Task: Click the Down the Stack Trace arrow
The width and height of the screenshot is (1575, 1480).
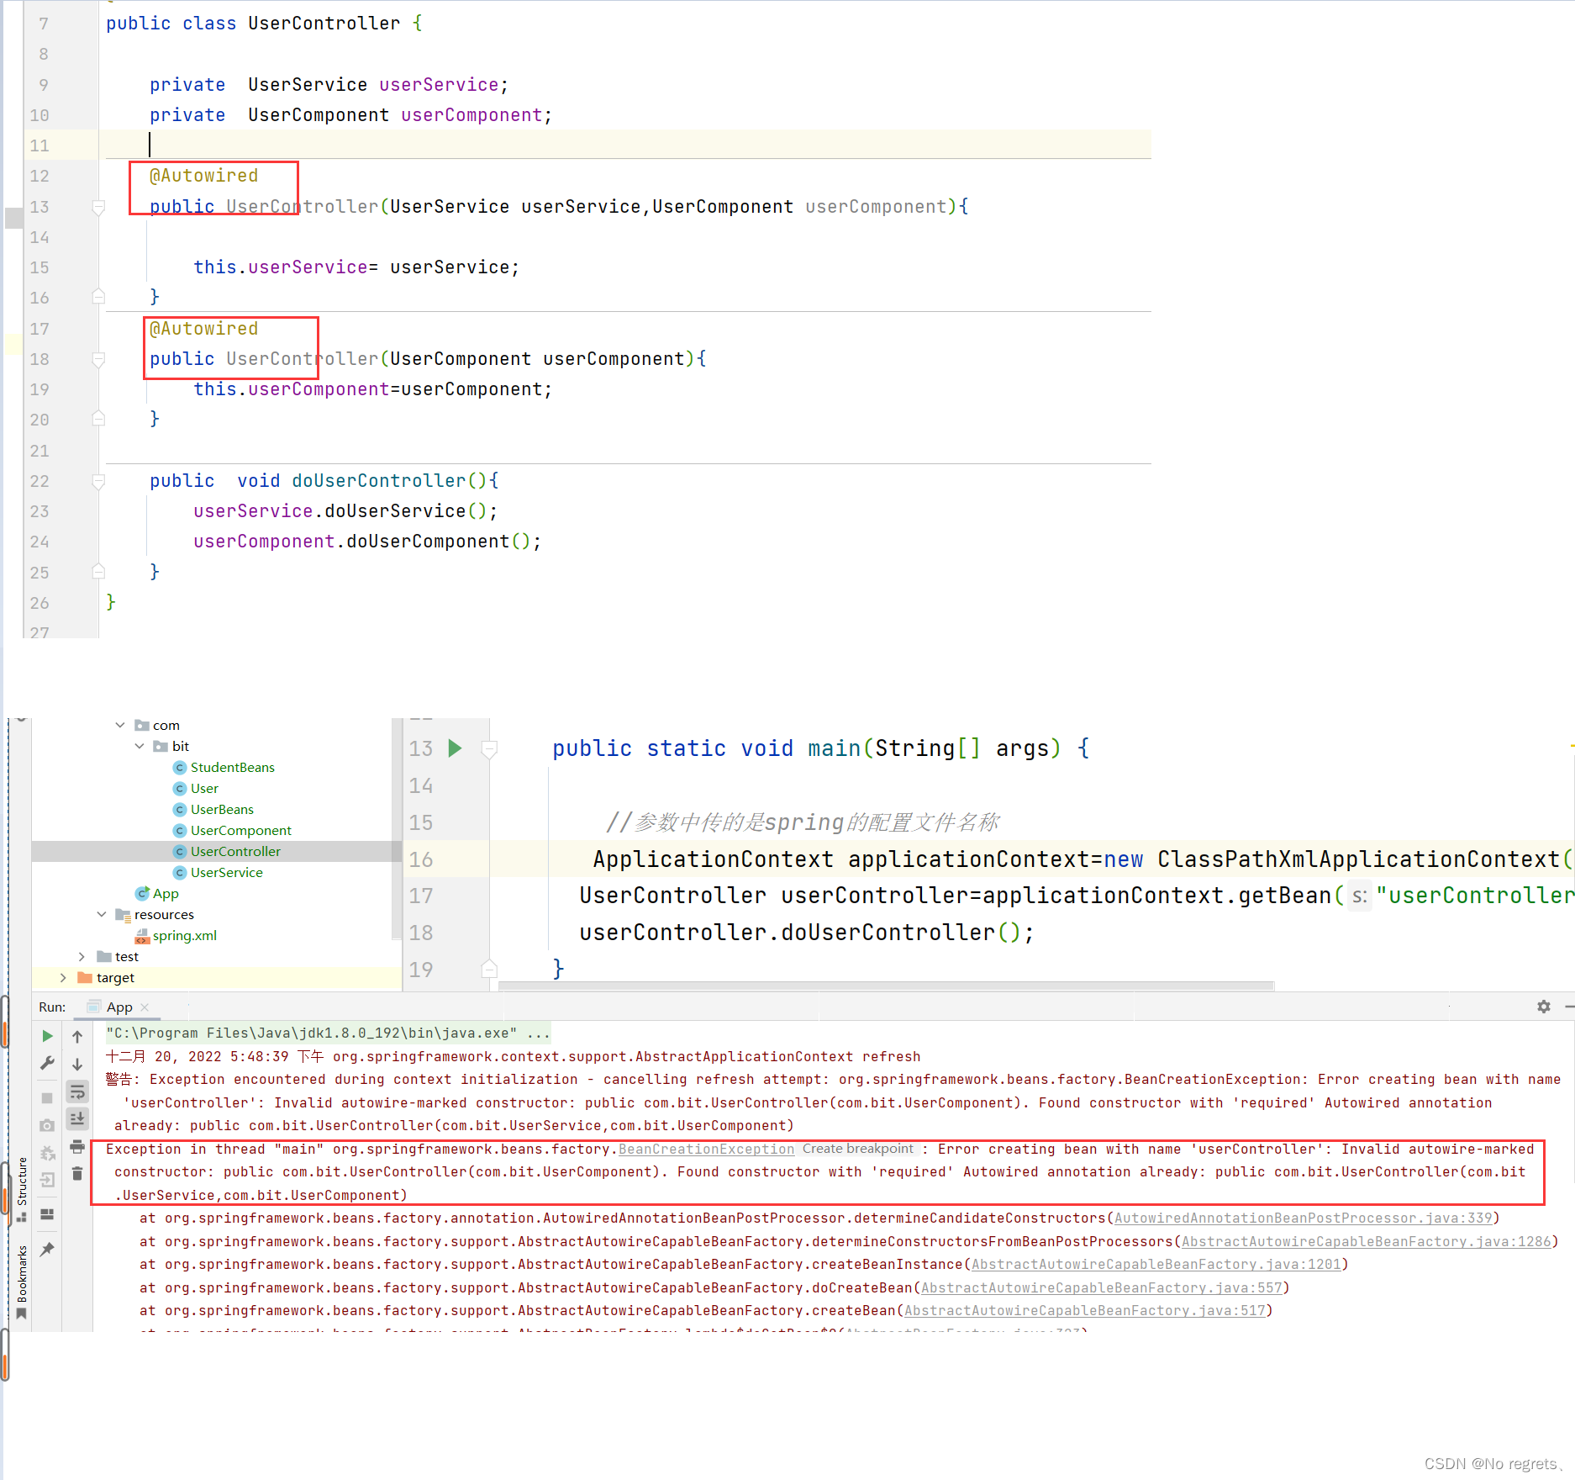Action: 77,1064
